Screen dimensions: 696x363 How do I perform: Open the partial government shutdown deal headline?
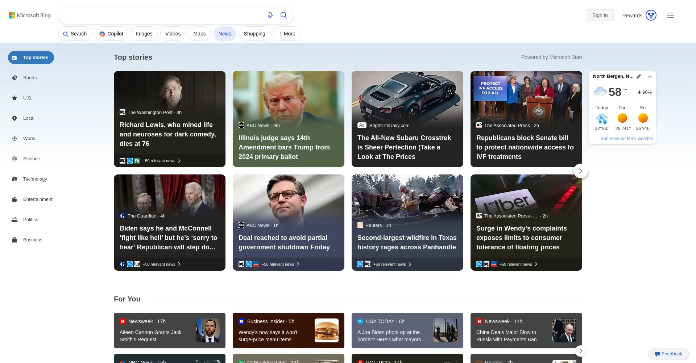(x=284, y=242)
